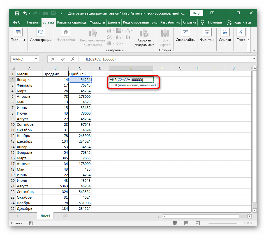Open the PivotChart (Сводная диаграмма) button
This screenshot has height=235, width=266.
(144, 38)
